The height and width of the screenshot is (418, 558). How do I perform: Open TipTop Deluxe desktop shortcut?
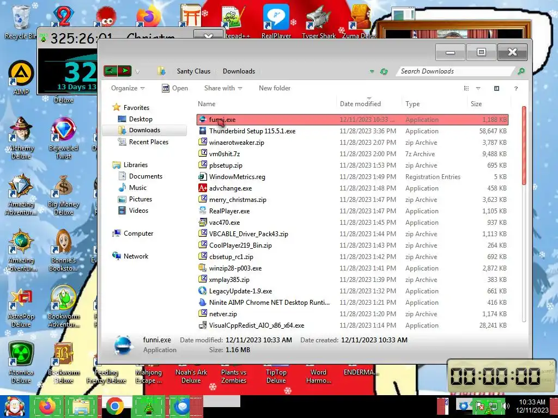click(x=276, y=376)
